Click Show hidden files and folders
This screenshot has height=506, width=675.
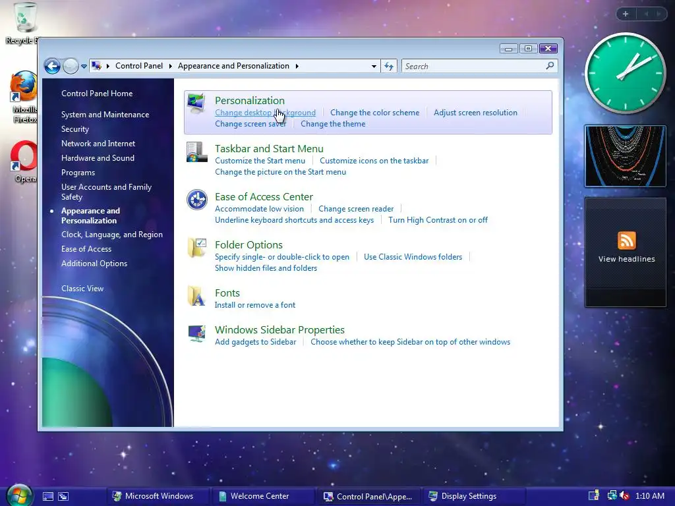266,269
